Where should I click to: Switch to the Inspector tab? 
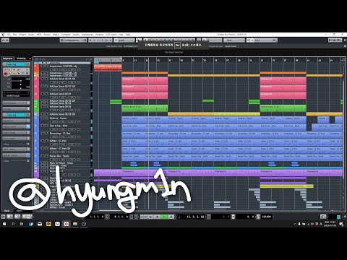click(x=8, y=58)
